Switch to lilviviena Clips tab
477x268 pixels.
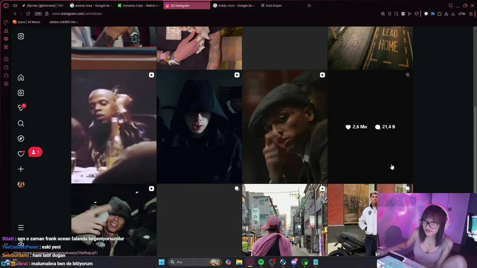tap(139, 6)
